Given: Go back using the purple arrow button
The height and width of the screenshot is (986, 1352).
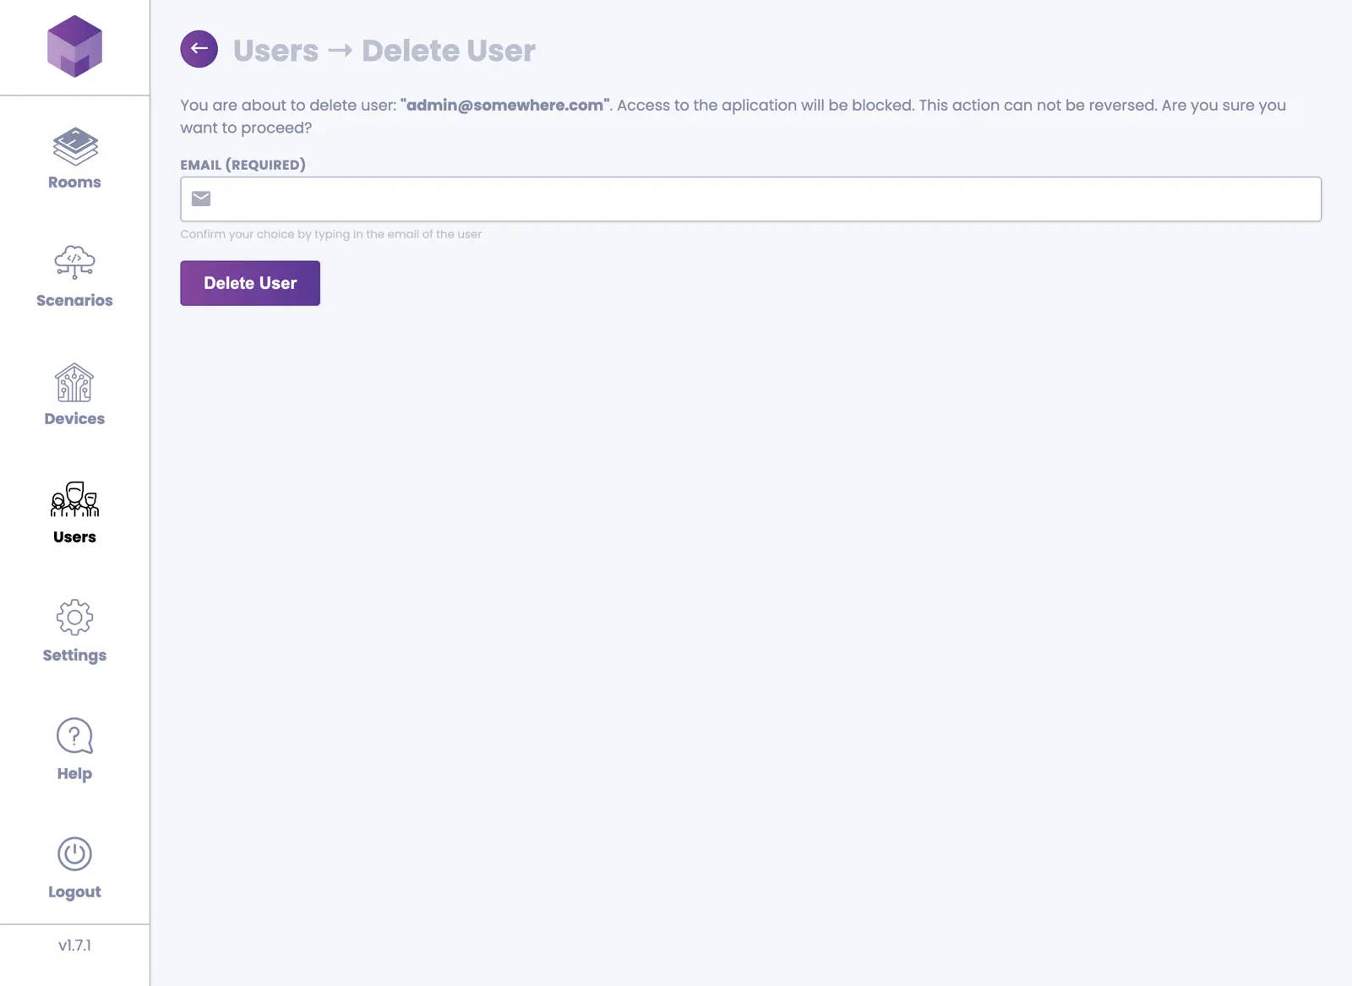Looking at the screenshot, I should pos(199,49).
